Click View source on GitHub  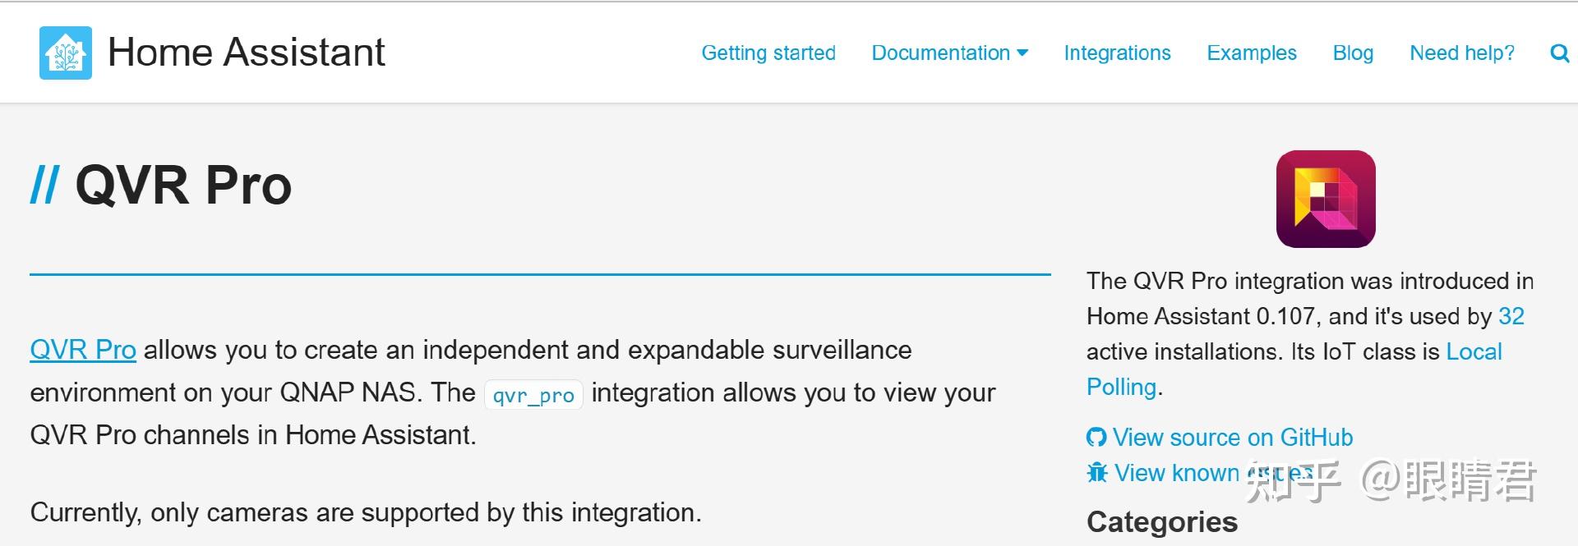click(x=1233, y=438)
